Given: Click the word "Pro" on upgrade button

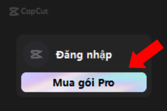Looking at the screenshot, I should click(106, 83).
